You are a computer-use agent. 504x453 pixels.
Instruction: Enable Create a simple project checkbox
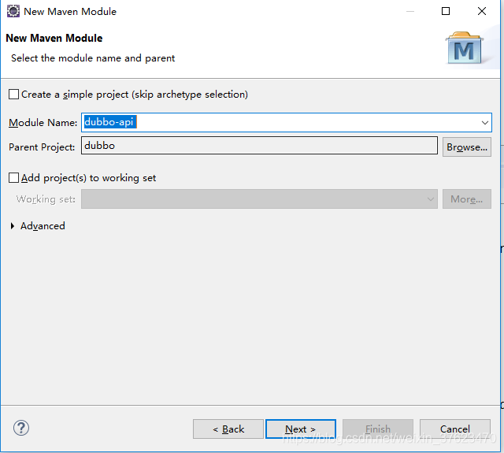pyautogui.click(x=13, y=95)
